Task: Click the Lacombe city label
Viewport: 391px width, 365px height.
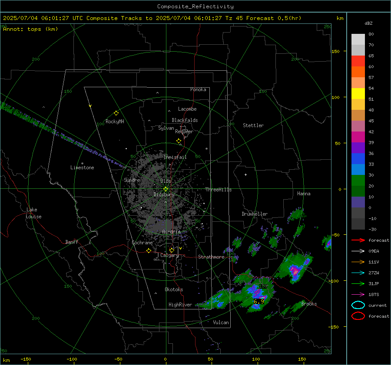Action: coord(187,109)
